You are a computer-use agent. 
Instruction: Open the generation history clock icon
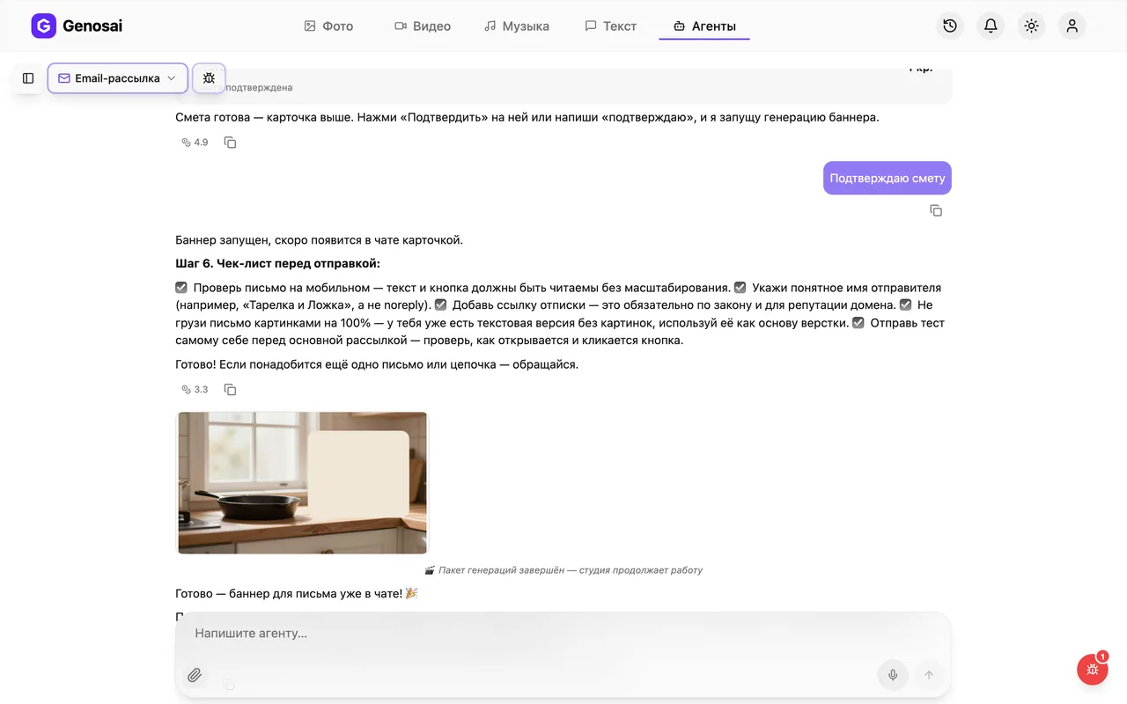[x=950, y=26]
